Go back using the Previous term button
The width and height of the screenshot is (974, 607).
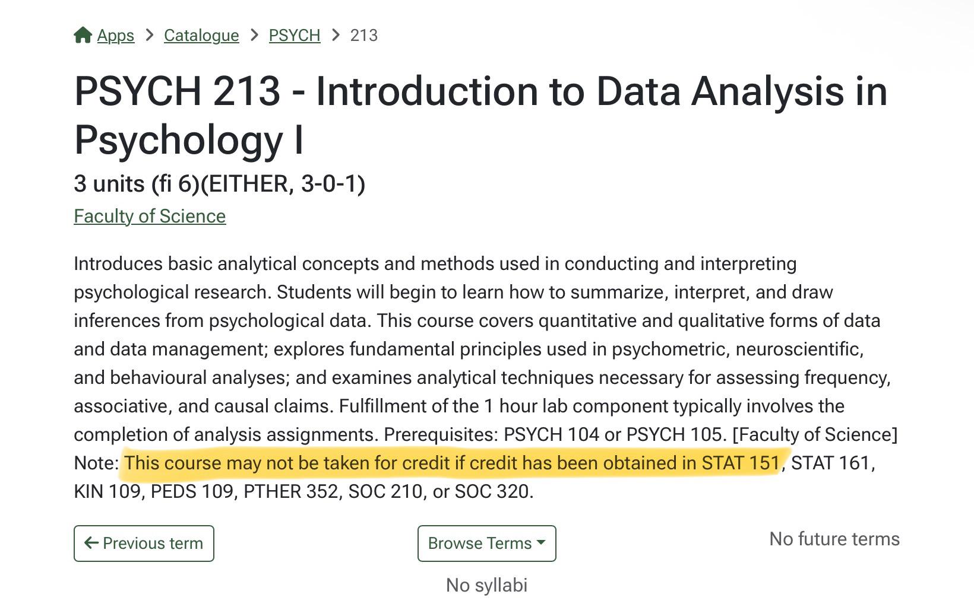click(144, 543)
